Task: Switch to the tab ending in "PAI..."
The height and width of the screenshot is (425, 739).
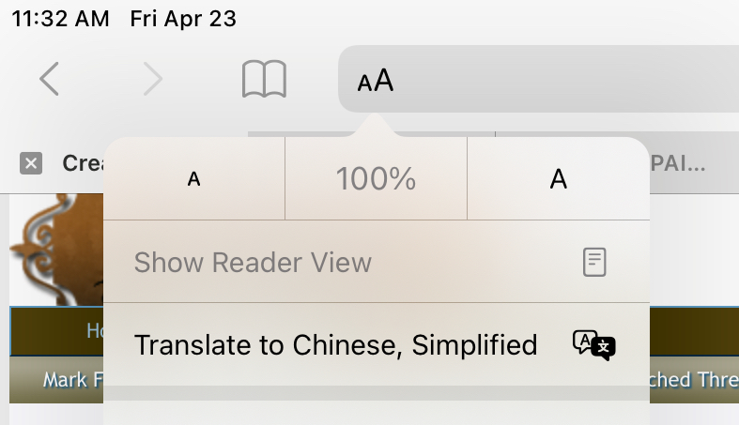Action: click(x=678, y=163)
